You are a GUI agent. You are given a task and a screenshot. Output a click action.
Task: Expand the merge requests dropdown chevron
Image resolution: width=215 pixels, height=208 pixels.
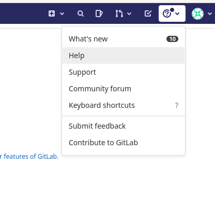(129, 13)
